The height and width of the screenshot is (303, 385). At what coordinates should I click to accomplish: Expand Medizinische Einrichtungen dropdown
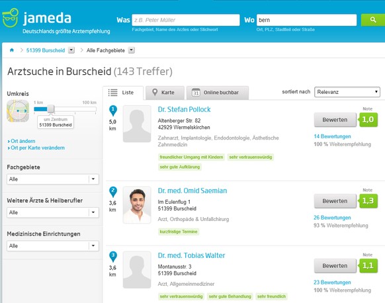(53, 246)
